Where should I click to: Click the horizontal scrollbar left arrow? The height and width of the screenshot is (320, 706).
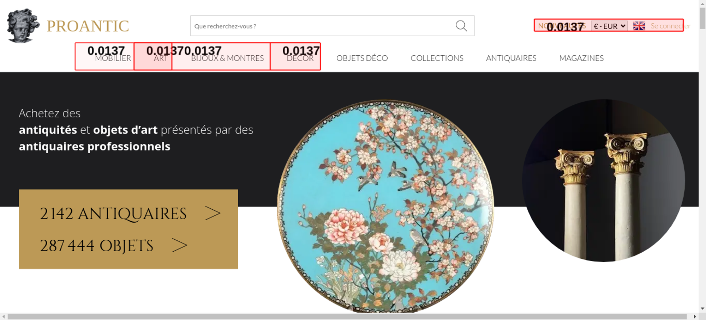(4, 316)
